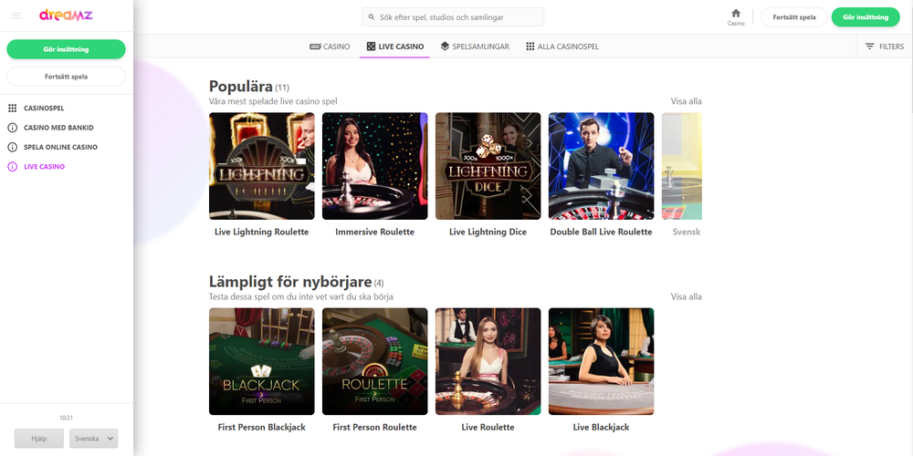Click info icon beside Casino med BankID
The width and height of the screenshot is (913, 456).
pos(12,128)
